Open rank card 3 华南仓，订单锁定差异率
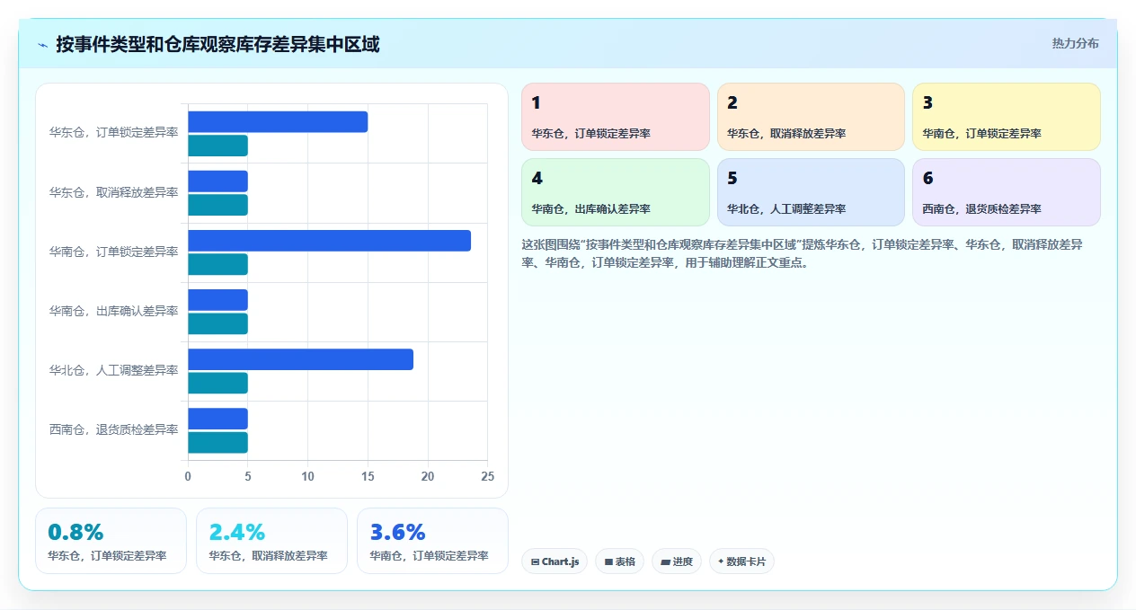Viewport: 1136px width, 610px height. click(1007, 117)
